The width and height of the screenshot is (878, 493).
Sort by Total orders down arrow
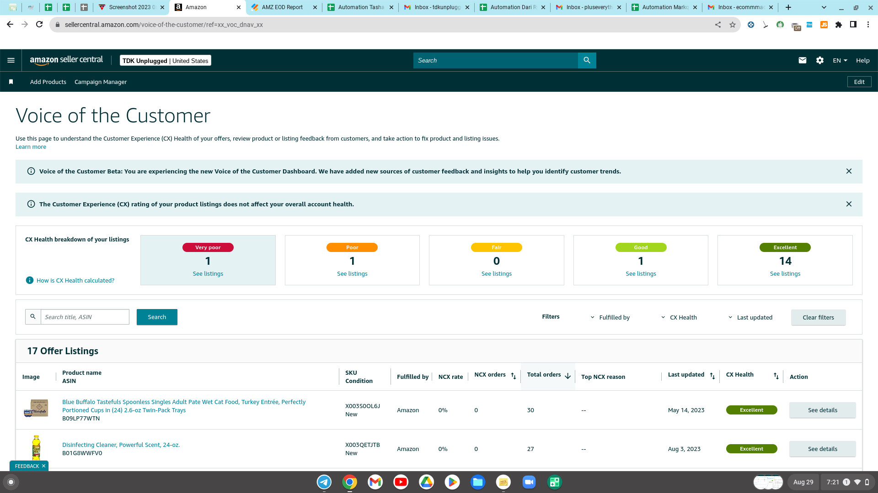click(568, 376)
